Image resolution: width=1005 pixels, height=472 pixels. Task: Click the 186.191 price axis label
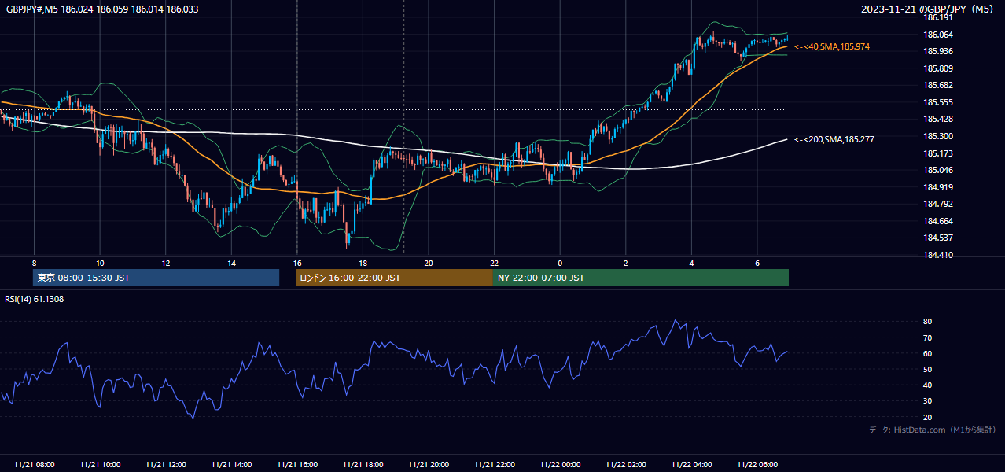(937, 17)
